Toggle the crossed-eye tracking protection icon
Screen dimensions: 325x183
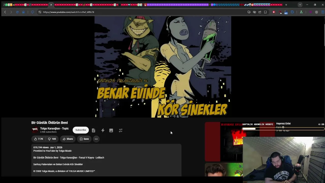254,12
